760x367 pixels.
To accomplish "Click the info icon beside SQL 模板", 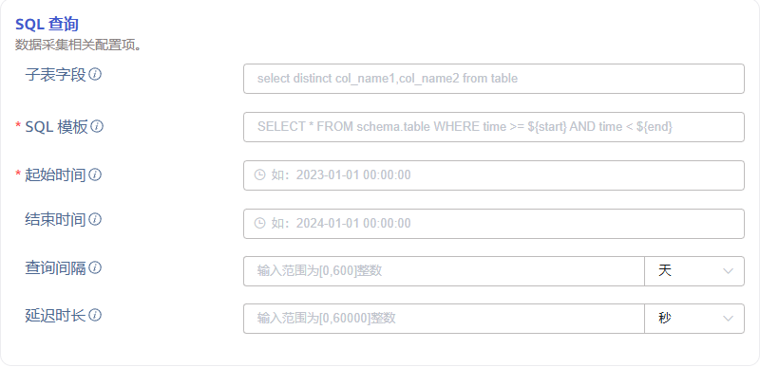I will click(x=97, y=127).
